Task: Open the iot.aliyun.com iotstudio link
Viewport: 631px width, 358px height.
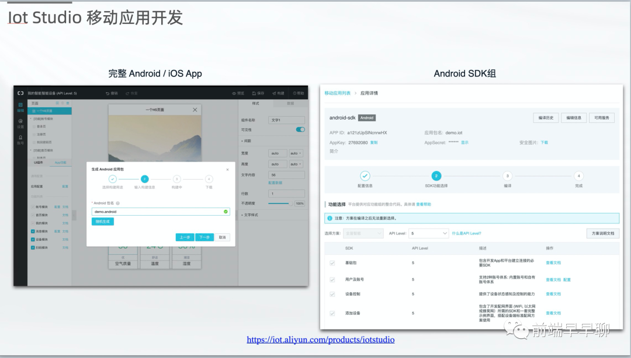Action: tap(321, 340)
